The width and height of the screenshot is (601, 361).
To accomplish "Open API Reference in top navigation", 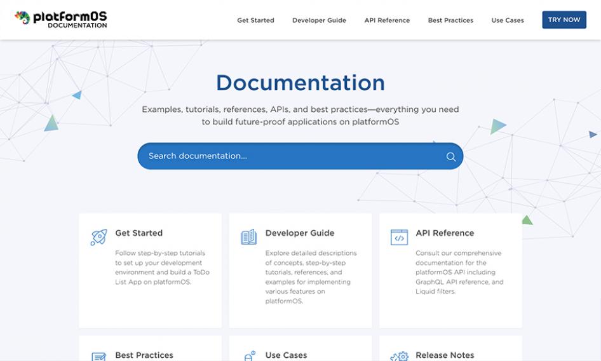I will [x=387, y=20].
